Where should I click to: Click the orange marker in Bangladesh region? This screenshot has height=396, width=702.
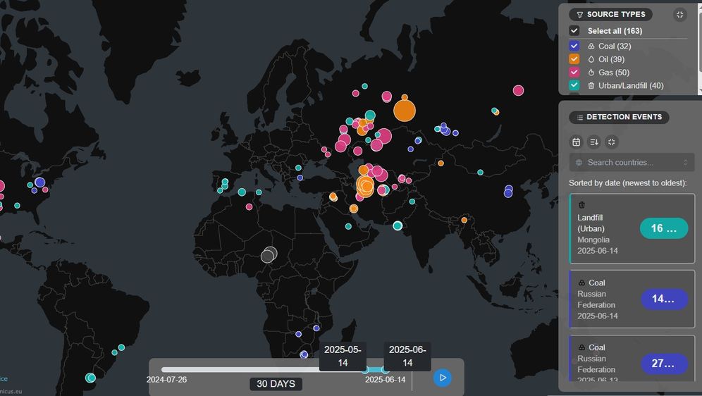point(464,220)
